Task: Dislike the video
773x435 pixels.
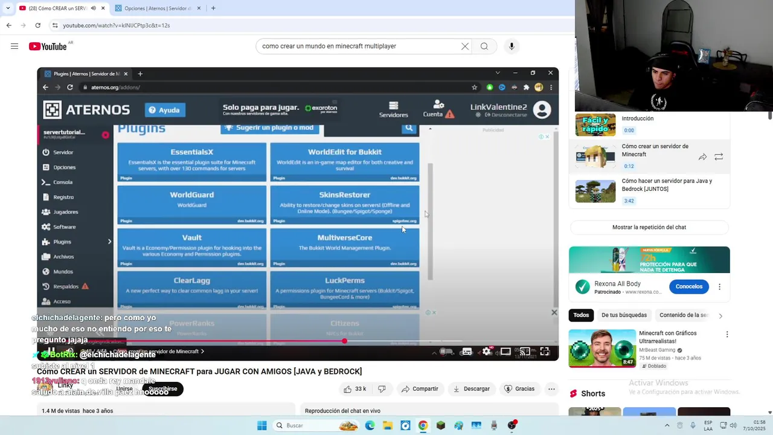Action: pyautogui.click(x=382, y=389)
